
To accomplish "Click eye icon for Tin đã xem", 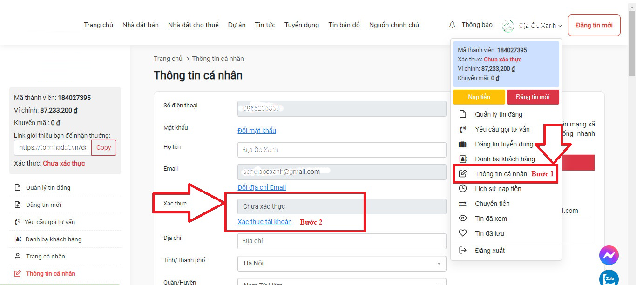I will tap(463, 219).
